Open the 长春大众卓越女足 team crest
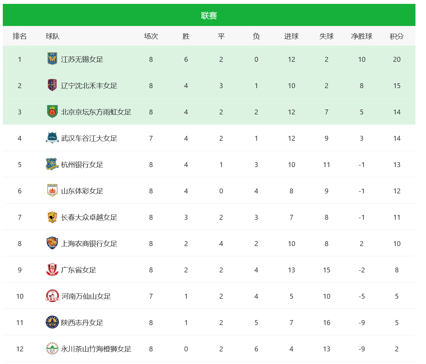Image resolution: width=426 pixels, height=364 pixels. (52, 217)
